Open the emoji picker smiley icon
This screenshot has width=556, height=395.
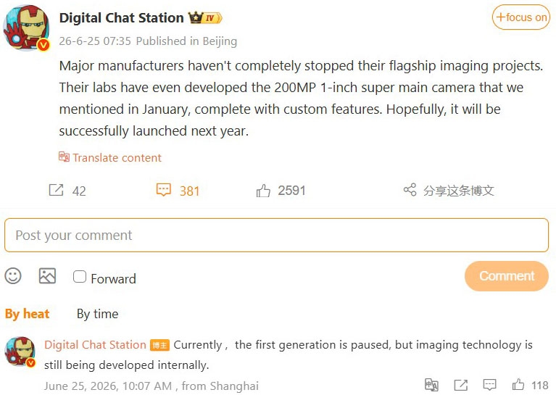(13, 275)
